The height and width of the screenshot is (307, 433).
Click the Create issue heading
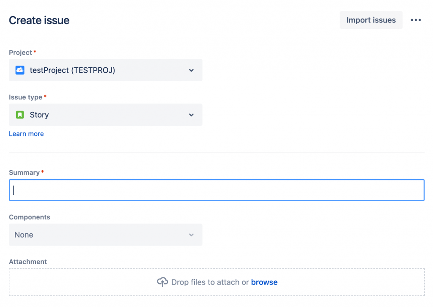[x=39, y=20]
